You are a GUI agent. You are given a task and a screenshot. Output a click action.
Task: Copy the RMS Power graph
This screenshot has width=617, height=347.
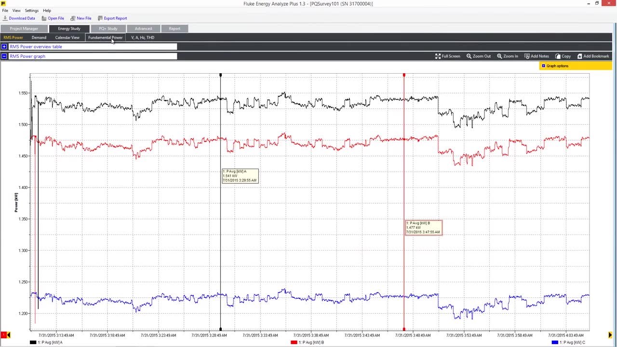click(x=563, y=56)
